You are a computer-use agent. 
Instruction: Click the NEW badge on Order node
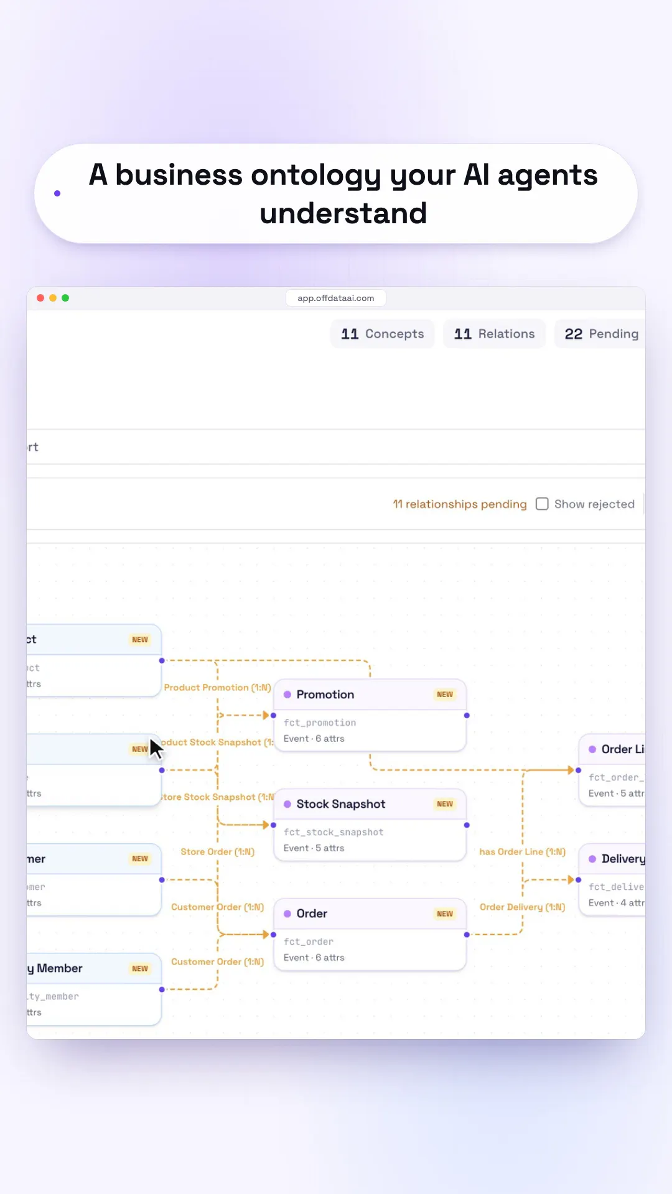445,914
